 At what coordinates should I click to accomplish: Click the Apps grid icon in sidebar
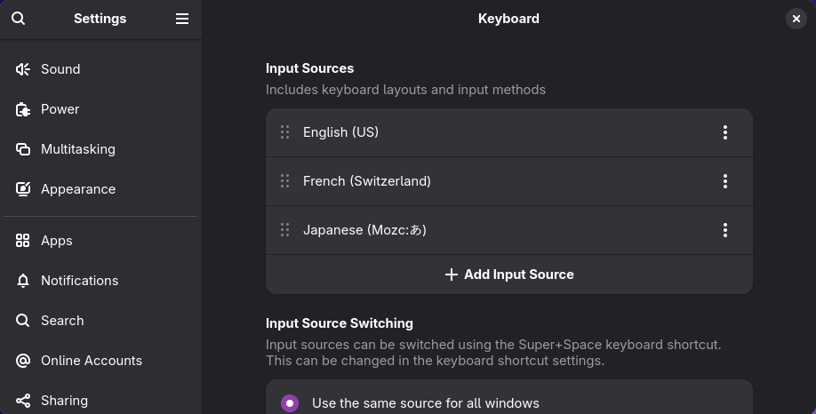tap(23, 241)
